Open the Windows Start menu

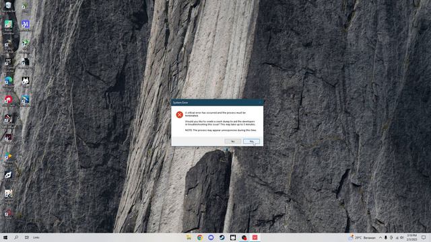click(5, 237)
